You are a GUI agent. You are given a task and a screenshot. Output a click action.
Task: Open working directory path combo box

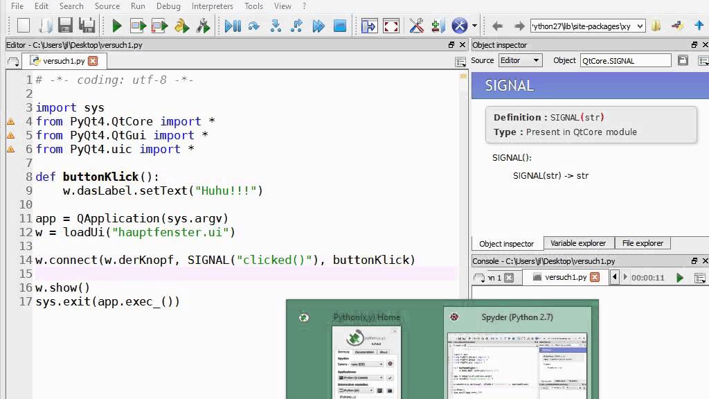[588, 26]
